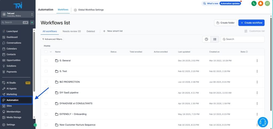The width and height of the screenshot is (273, 129).
Task: Add a New smart list
Action: (113, 31)
